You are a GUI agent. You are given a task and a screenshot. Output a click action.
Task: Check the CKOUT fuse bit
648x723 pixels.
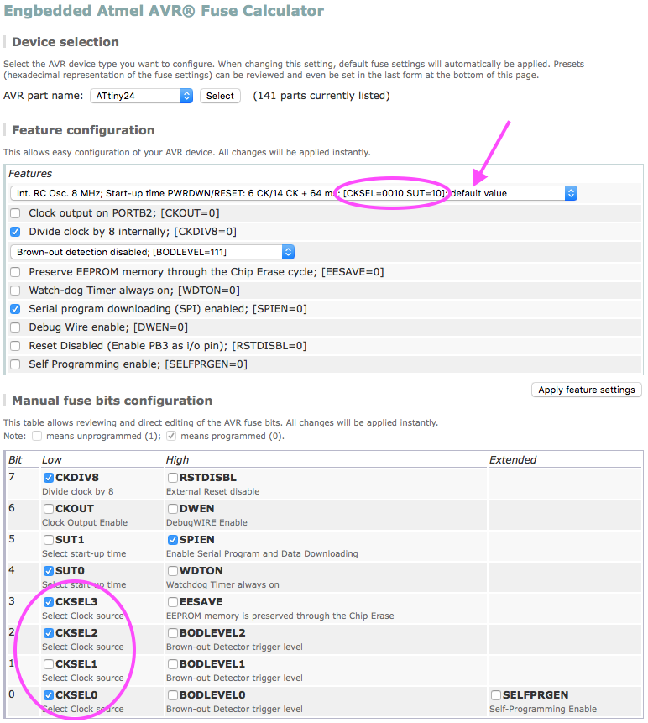[49, 509]
